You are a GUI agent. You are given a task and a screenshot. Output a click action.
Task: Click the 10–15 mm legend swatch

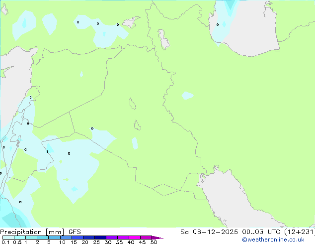click(66, 238)
